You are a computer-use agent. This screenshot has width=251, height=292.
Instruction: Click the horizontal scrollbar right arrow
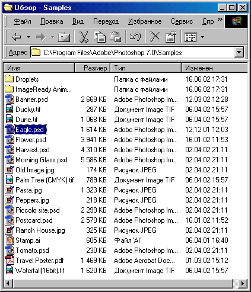coord(243,284)
